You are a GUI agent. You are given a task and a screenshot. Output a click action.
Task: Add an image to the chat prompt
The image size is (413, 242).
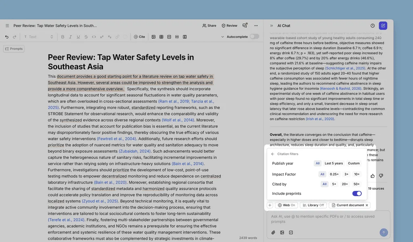282,232
